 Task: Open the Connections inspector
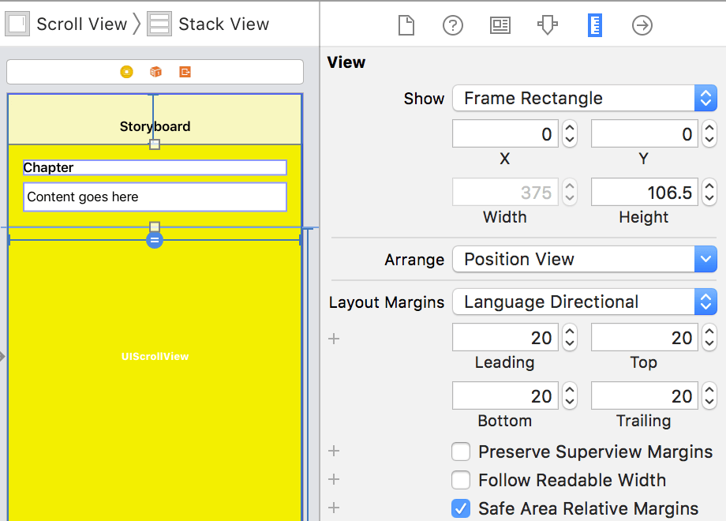[642, 25]
